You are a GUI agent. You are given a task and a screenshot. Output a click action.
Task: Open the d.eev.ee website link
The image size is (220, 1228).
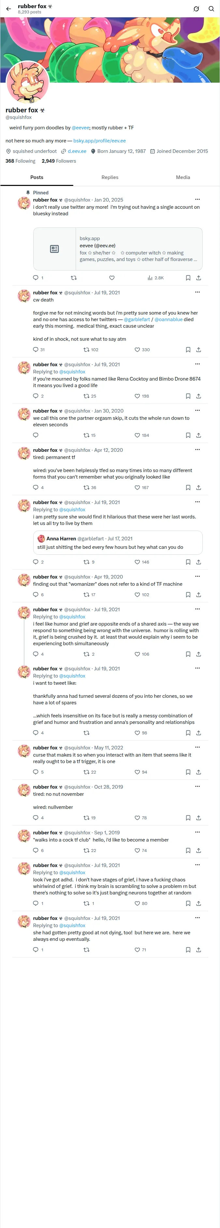click(x=77, y=151)
